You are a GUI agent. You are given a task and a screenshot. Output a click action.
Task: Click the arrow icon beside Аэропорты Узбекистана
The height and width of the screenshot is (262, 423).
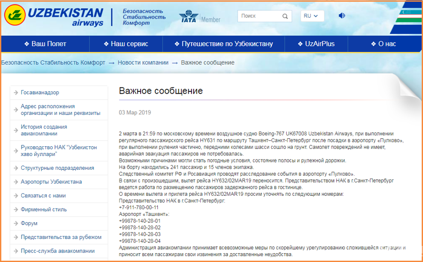point(16,182)
